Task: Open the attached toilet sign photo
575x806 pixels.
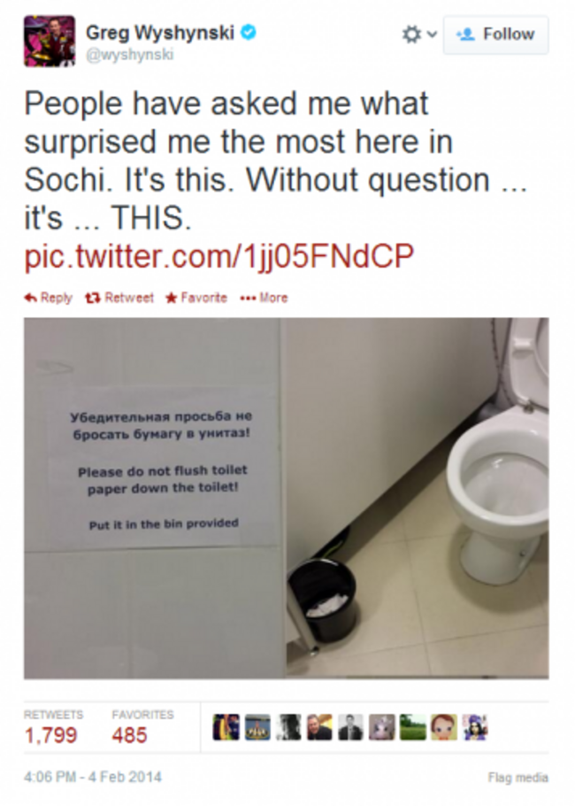Action: click(x=286, y=498)
